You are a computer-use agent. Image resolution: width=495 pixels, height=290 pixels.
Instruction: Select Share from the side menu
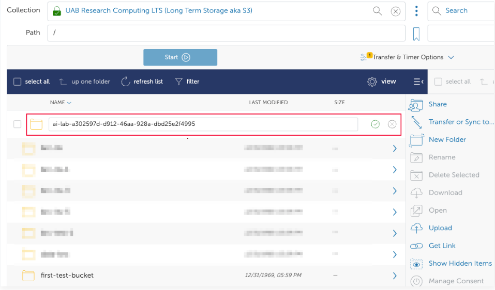(x=437, y=104)
